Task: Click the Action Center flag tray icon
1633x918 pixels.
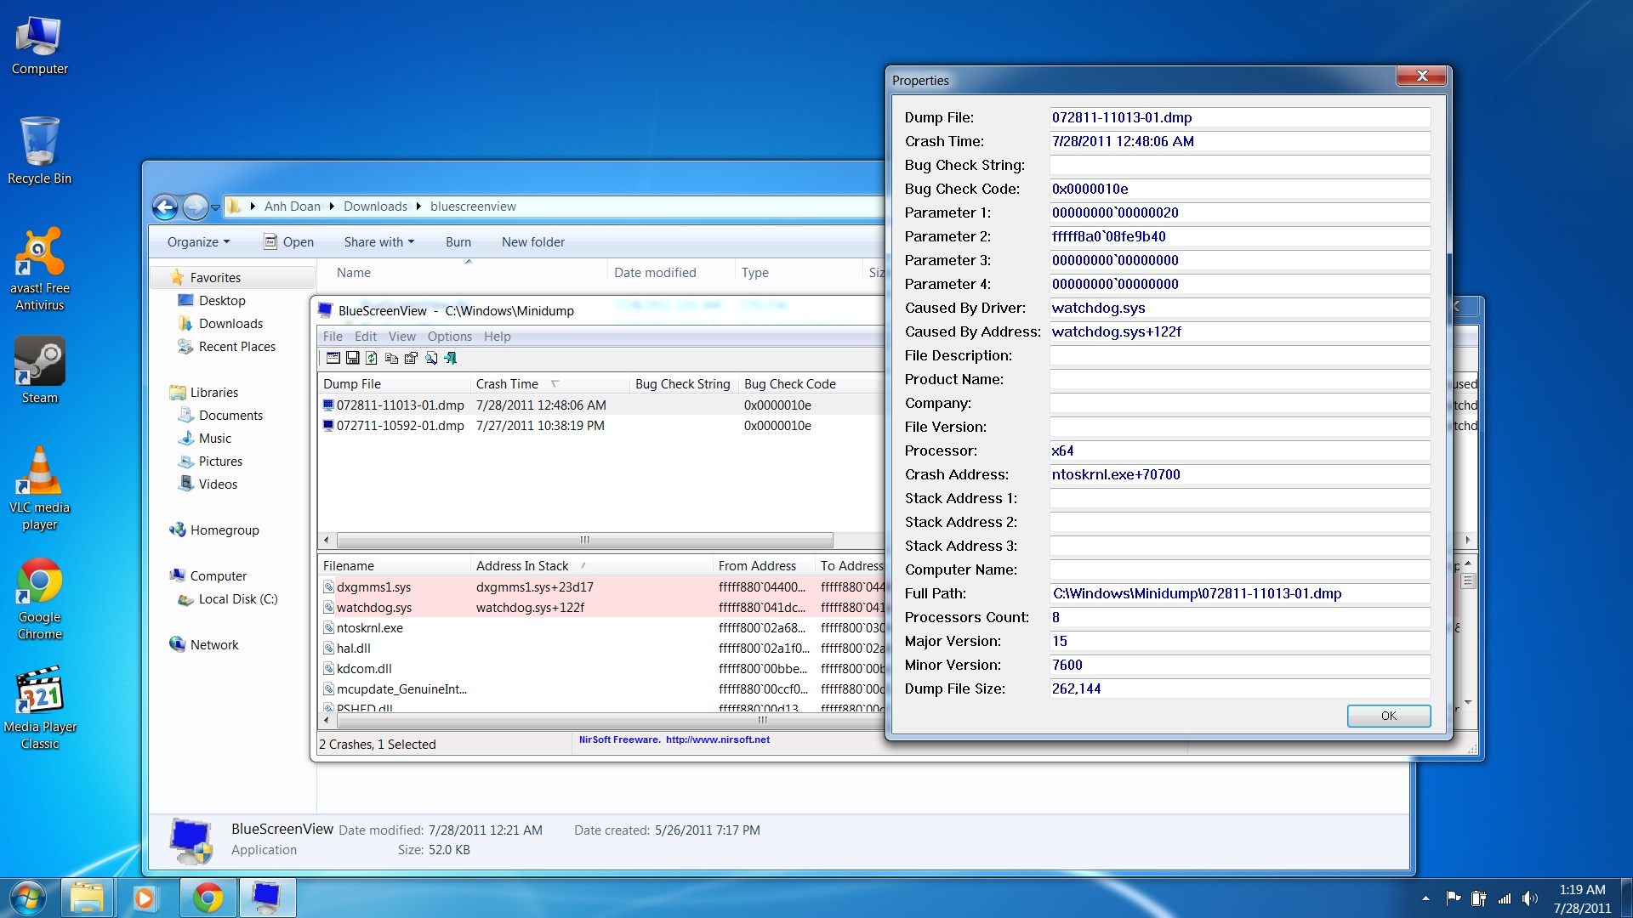Action: click(1453, 898)
